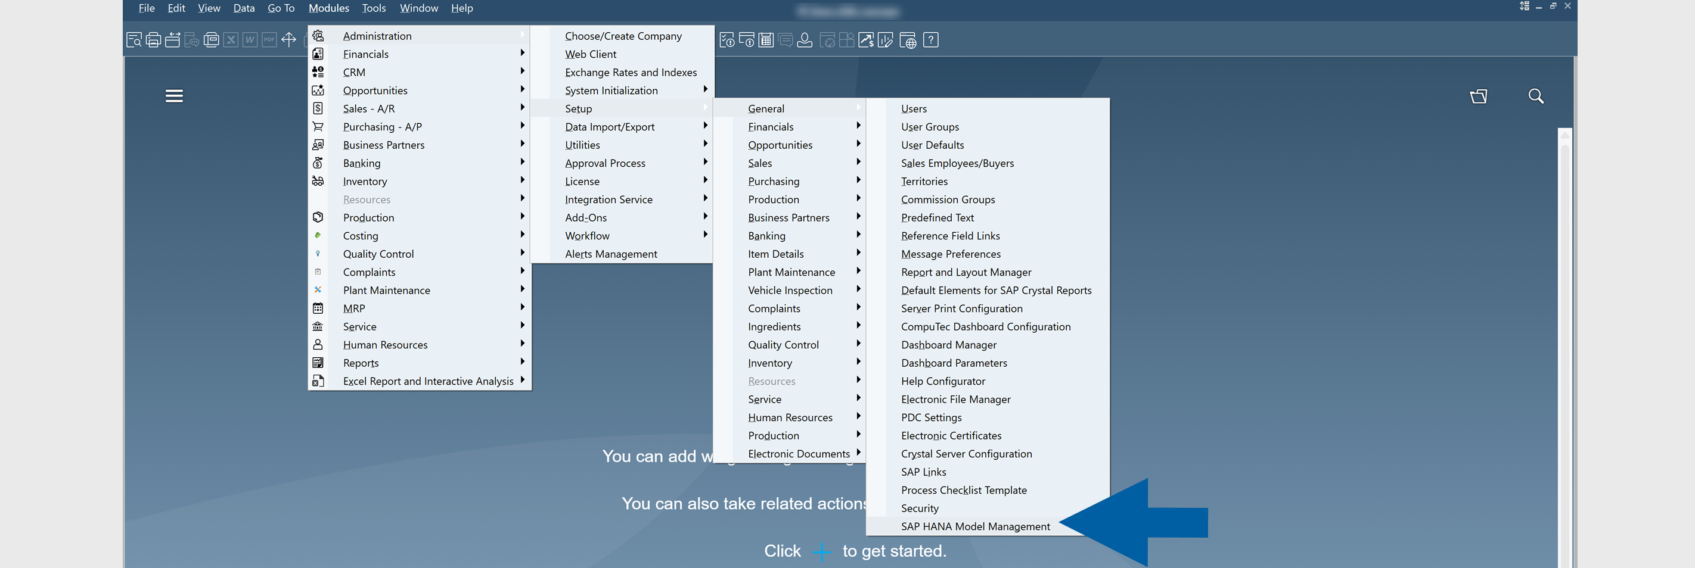This screenshot has width=1695, height=568.
Task: Expand the Reports module arrow
Action: pos(523,361)
